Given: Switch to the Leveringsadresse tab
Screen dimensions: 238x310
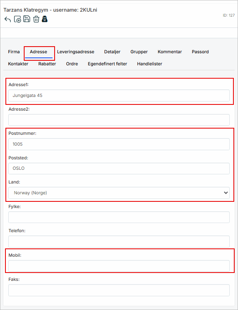Looking at the screenshot, I should pyautogui.click(x=75, y=52).
